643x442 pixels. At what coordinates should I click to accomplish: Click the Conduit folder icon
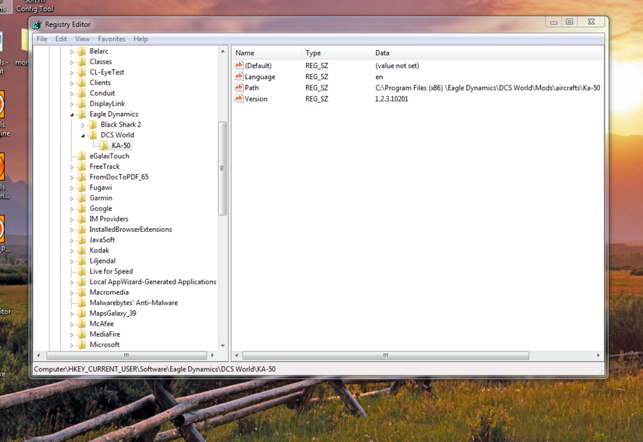click(x=82, y=93)
